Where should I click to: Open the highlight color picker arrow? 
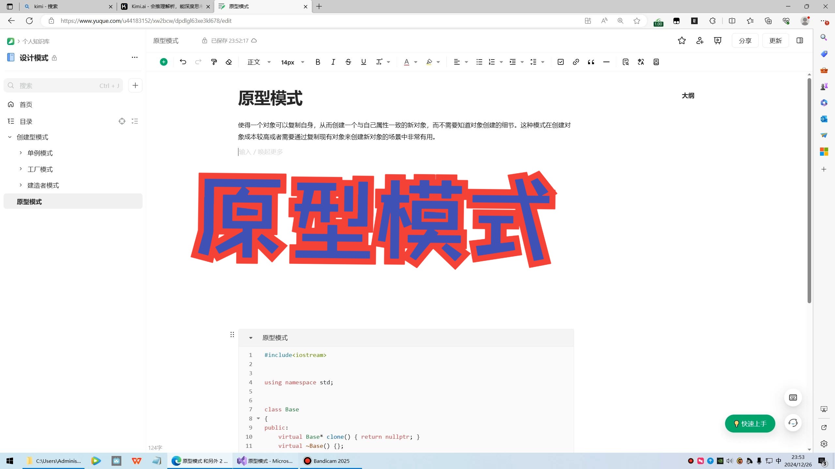pyautogui.click(x=438, y=62)
